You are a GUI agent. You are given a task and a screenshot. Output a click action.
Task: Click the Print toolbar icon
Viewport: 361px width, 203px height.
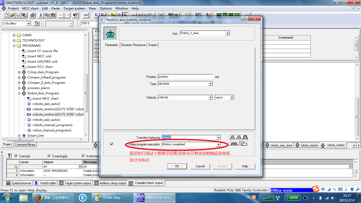pos(33,15)
